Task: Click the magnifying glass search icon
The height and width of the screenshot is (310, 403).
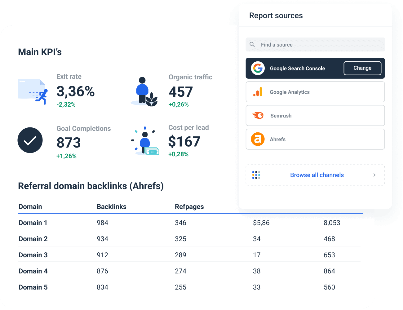Action: click(252, 44)
